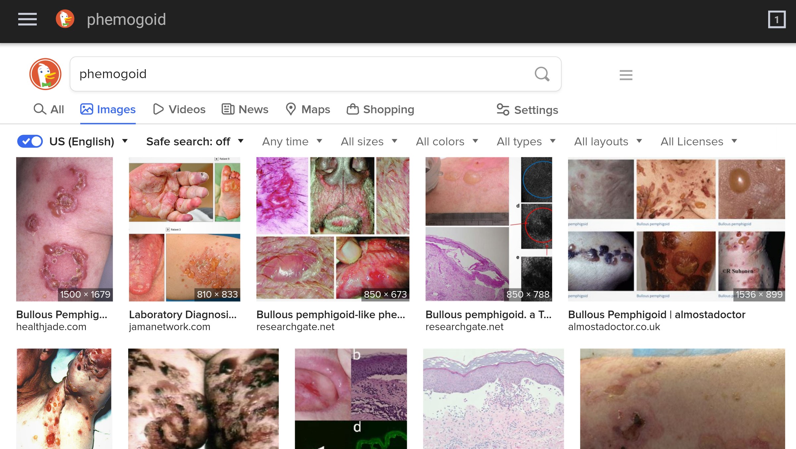The width and height of the screenshot is (796, 449).
Task: Expand the All layouts filter
Action: pos(608,141)
